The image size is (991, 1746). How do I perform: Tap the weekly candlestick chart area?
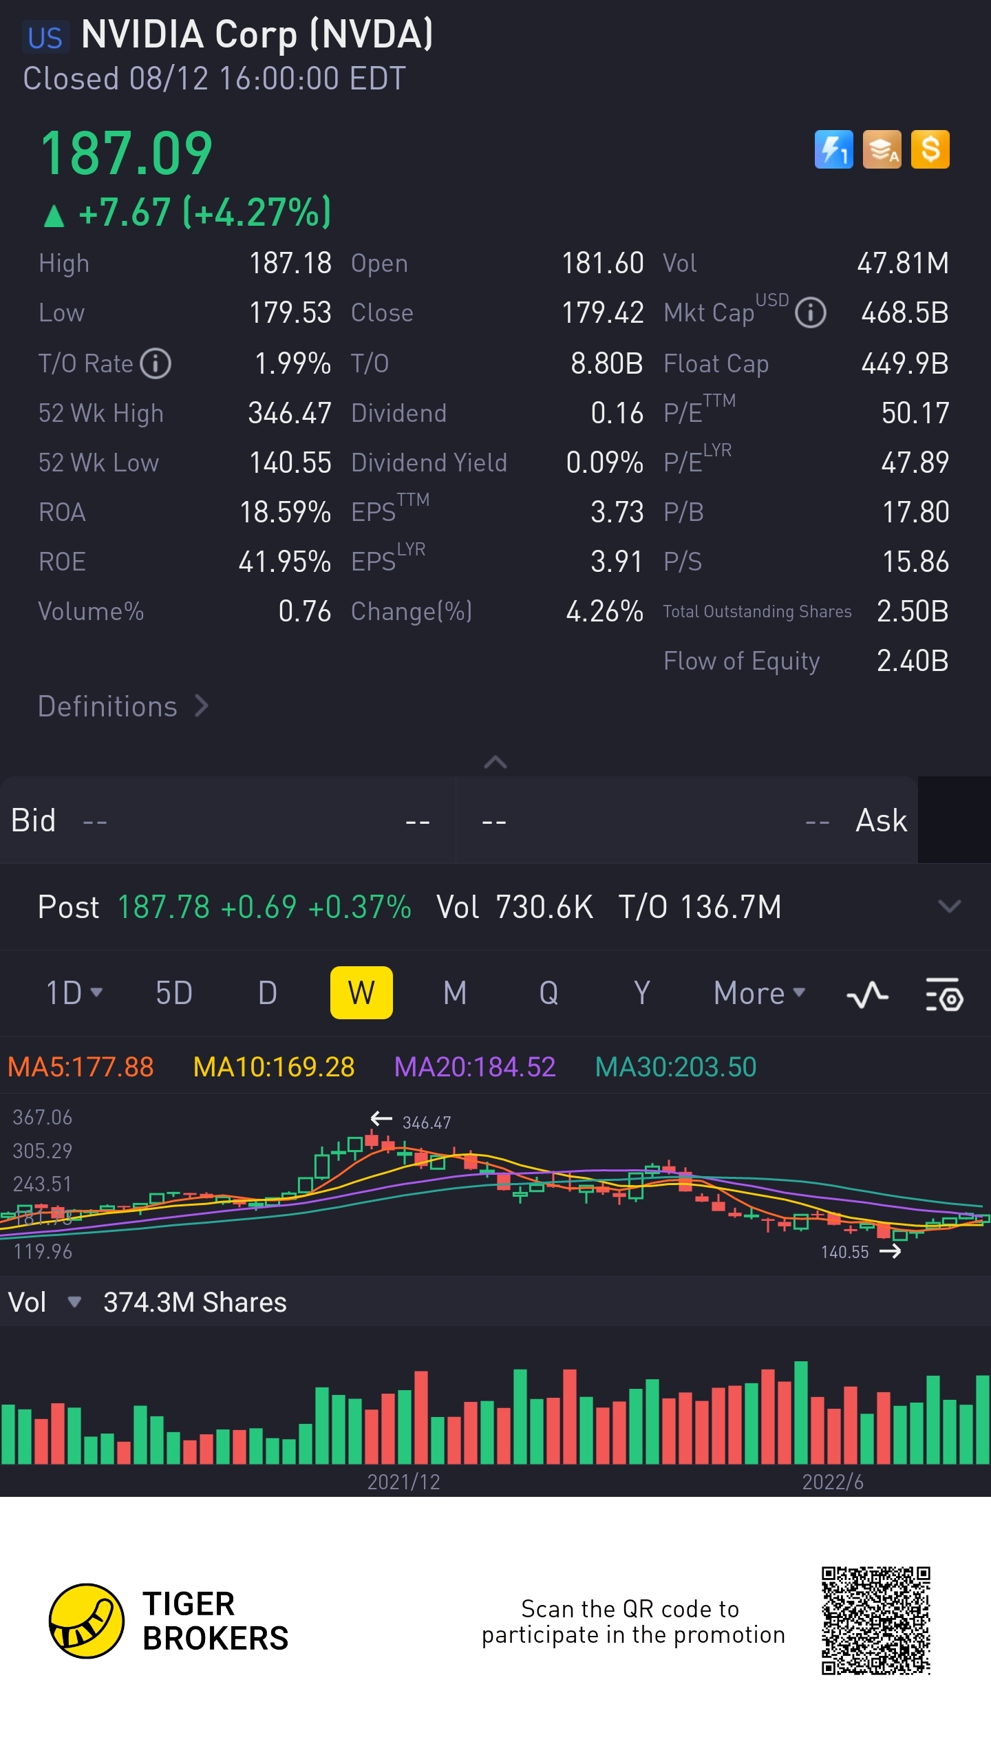coord(495,1184)
